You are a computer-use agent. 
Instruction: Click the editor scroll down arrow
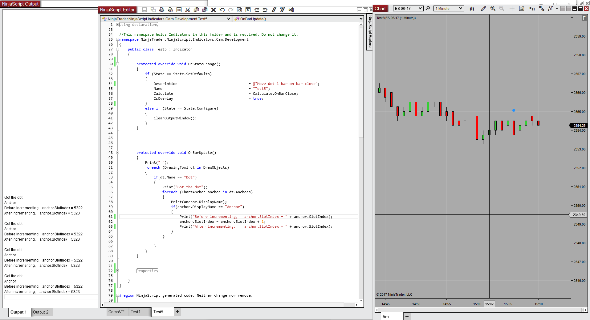point(361,300)
